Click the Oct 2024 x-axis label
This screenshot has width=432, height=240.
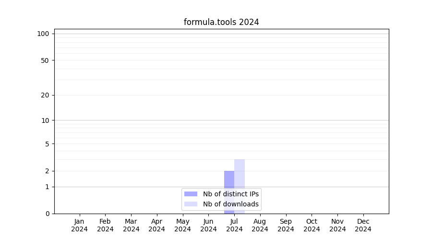coord(312,225)
